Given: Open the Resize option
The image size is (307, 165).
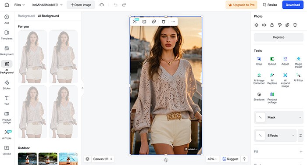Looking at the screenshot, I should (x=270, y=5).
